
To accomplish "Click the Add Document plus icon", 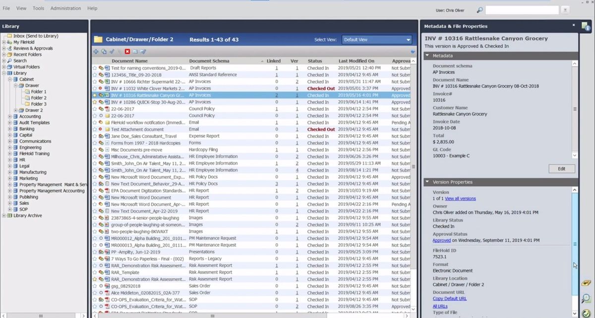I will [x=96, y=51].
